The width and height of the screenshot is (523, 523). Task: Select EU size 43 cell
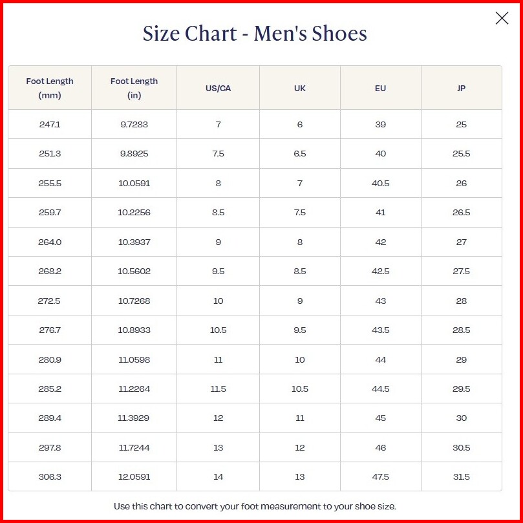(x=380, y=301)
